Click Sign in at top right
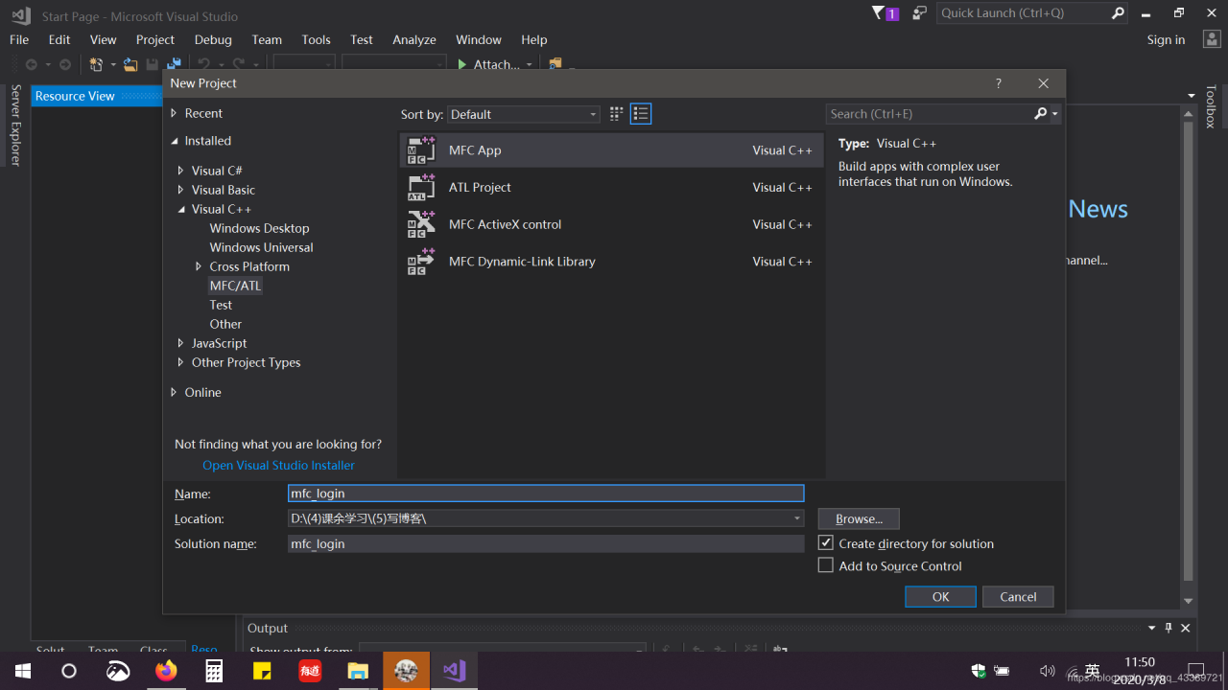The height and width of the screenshot is (690, 1228). point(1166,39)
